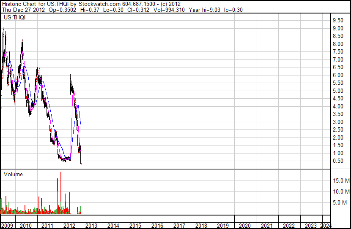Viewport: 351px width, 229px height.
Task: Click the 0.50 price axis label
Action: click(x=338, y=161)
